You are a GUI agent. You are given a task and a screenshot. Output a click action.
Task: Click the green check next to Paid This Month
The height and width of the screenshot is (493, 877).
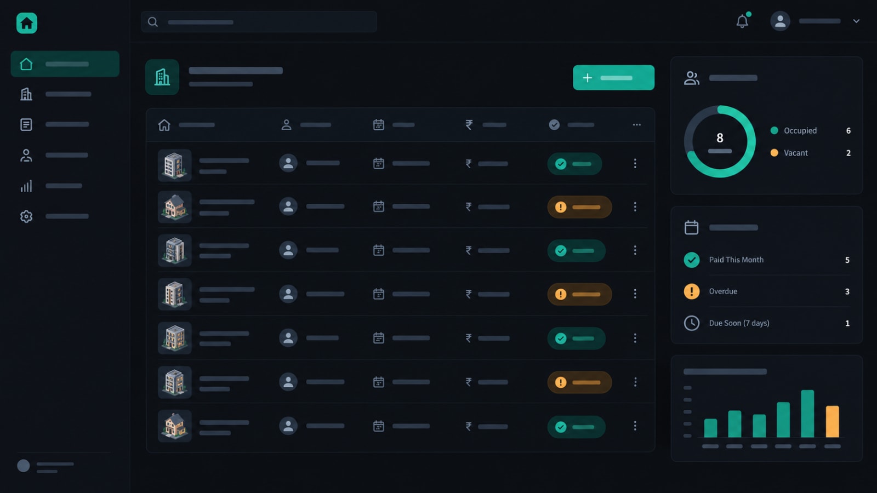(692, 260)
